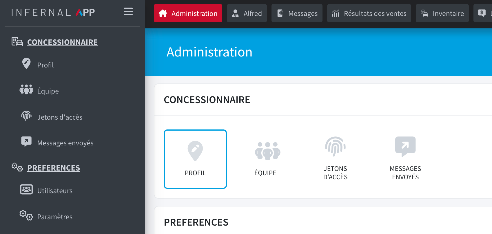This screenshot has height=234, width=492.
Task: Go to Résultats des ventes tab
Action: coord(369,13)
